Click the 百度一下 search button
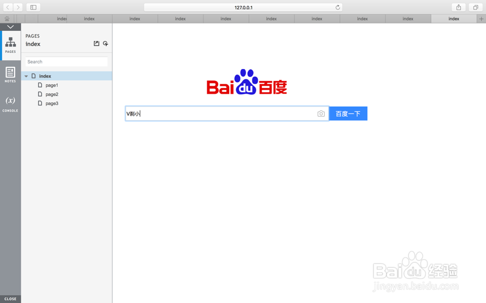The height and width of the screenshot is (303, 486). (348, 113)
